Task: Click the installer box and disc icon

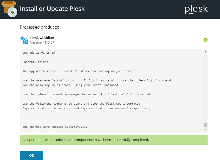Action: pyautogui.click(x=9, y=9)
